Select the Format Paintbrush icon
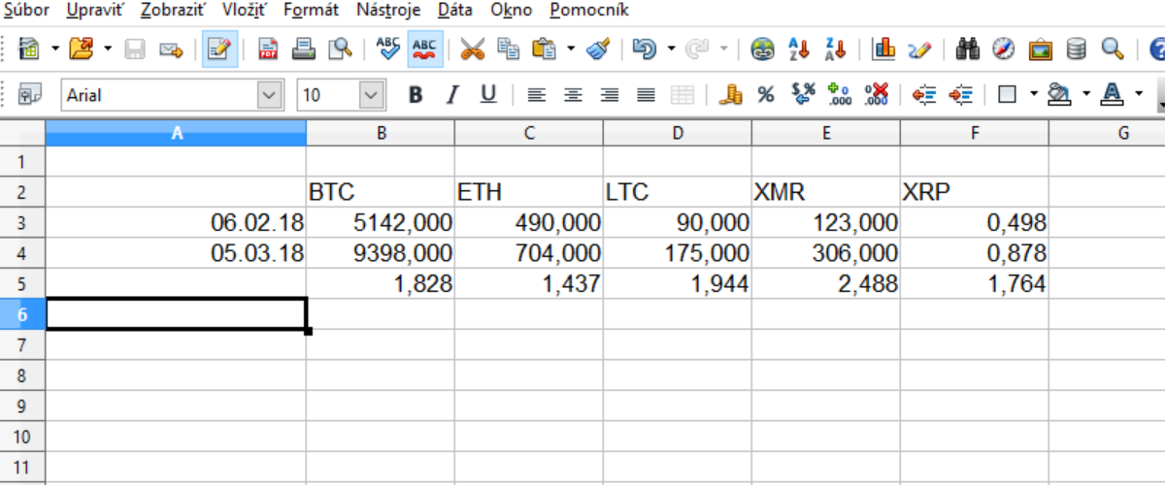The image size is (1165, 485). [599, 48]
